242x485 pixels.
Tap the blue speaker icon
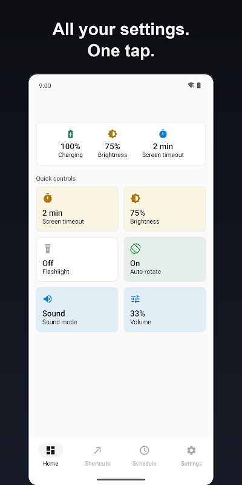tap(48, 299)
